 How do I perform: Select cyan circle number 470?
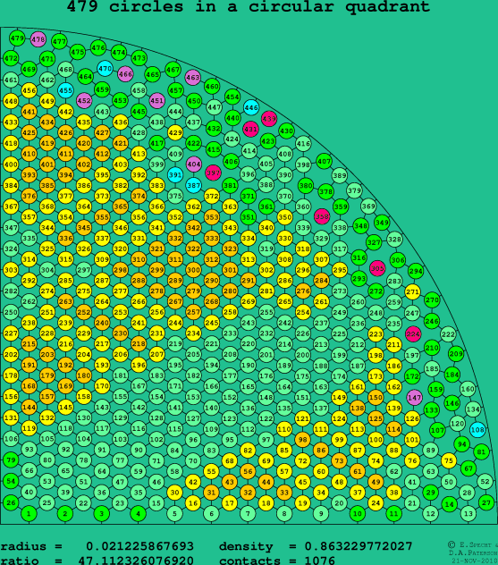(x=105, y=69)
